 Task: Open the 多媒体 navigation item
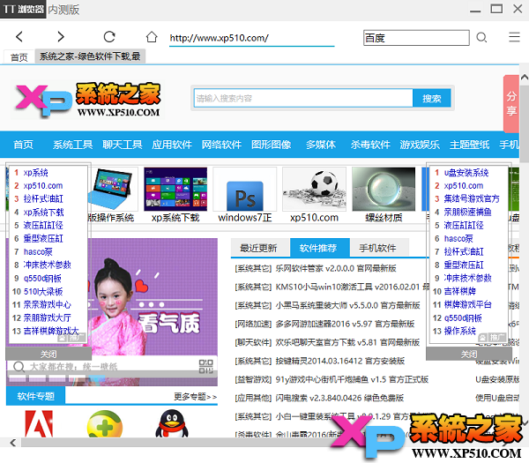[x=321, y=145]
